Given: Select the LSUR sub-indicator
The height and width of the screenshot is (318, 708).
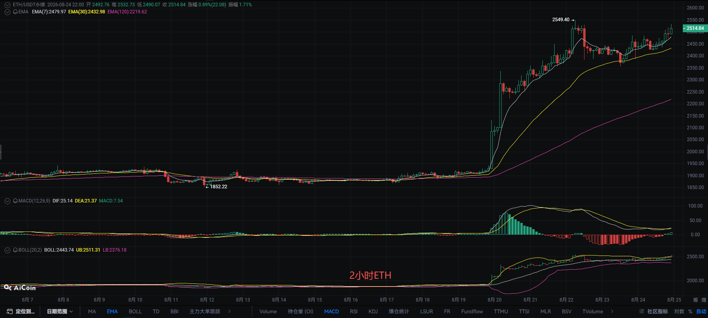Looking at the screenshot, I should (426, 311).
